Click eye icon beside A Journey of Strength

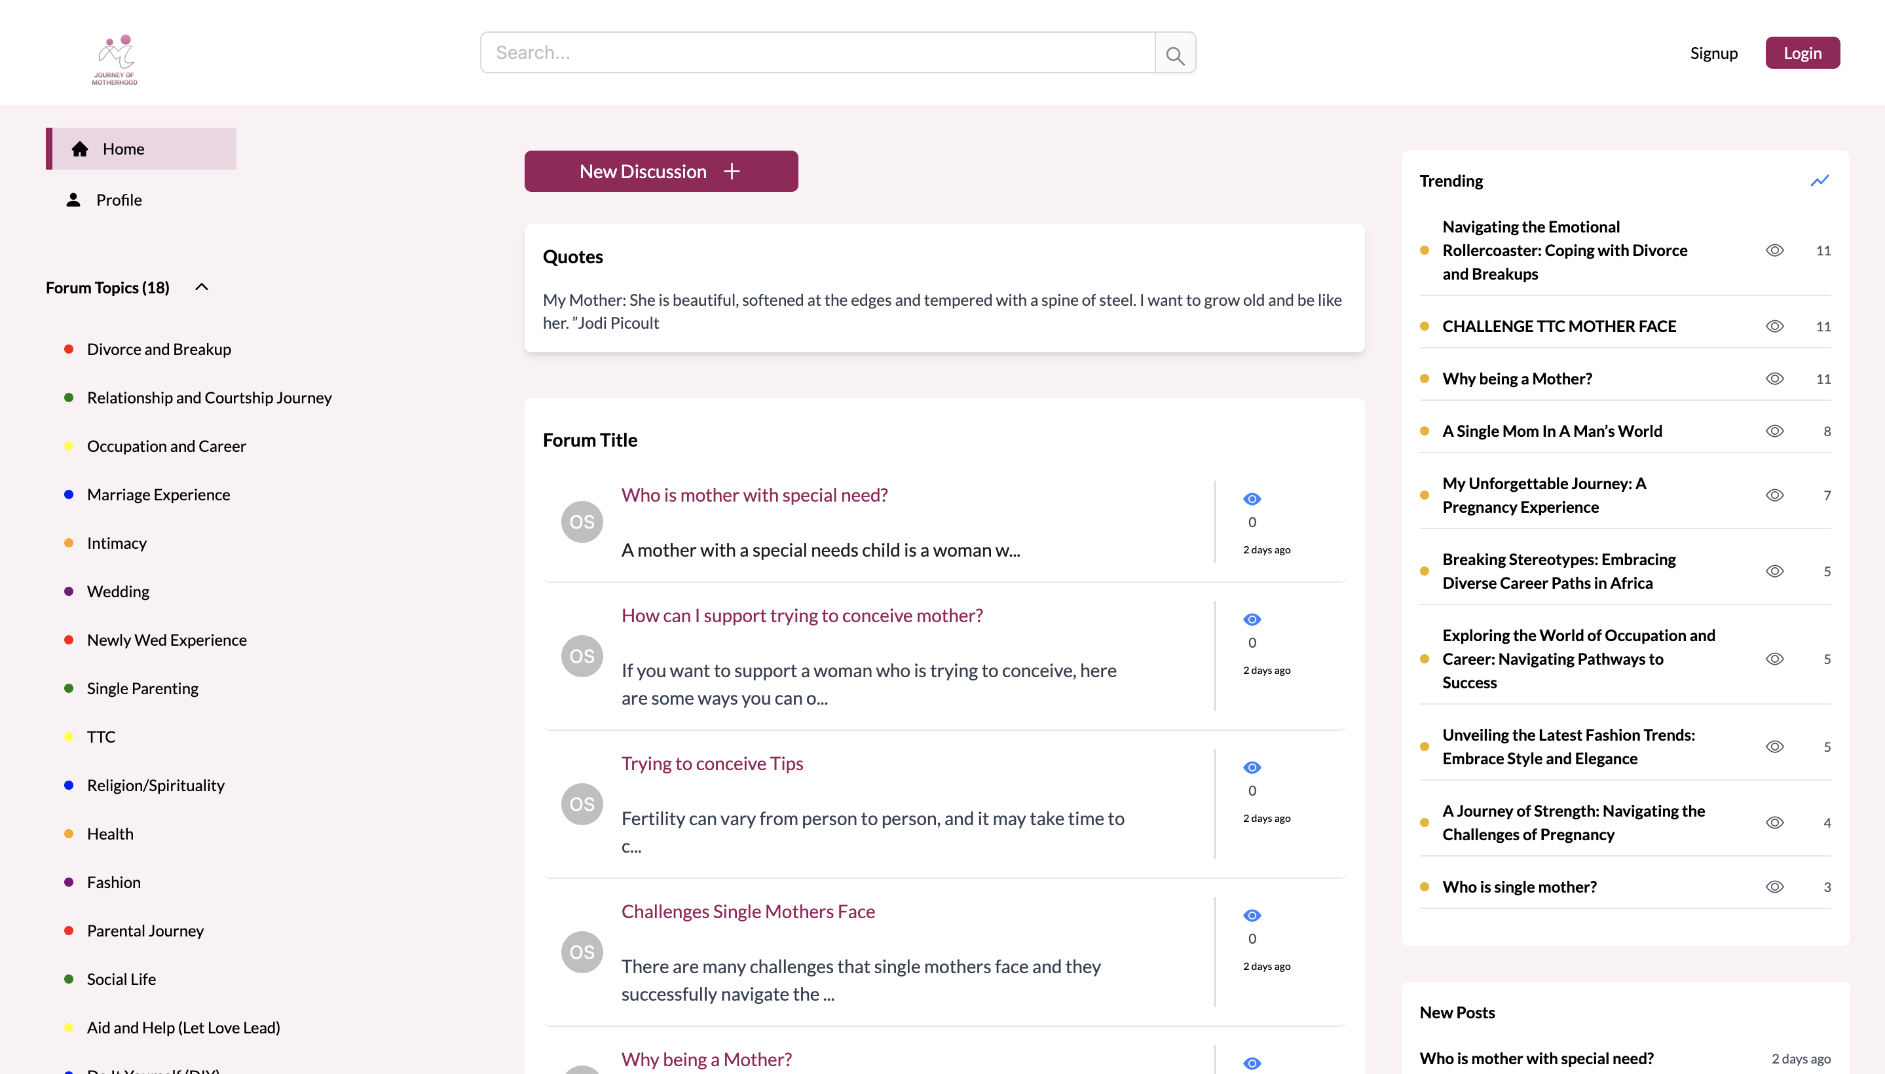pos(1774,823)
